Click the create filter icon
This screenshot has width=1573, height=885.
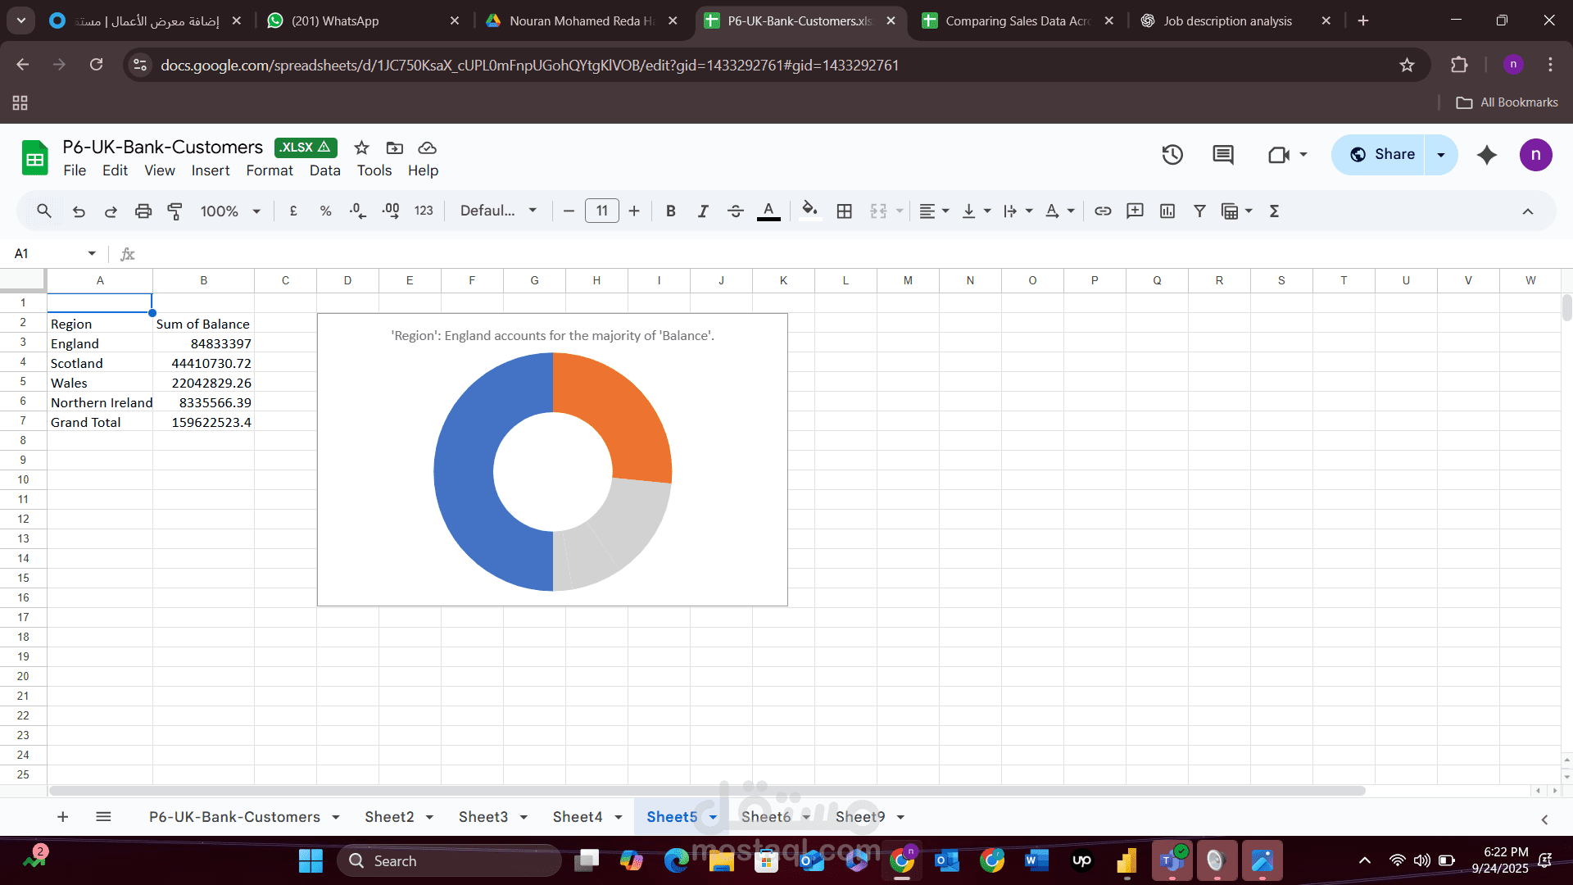pos(1199,211)
